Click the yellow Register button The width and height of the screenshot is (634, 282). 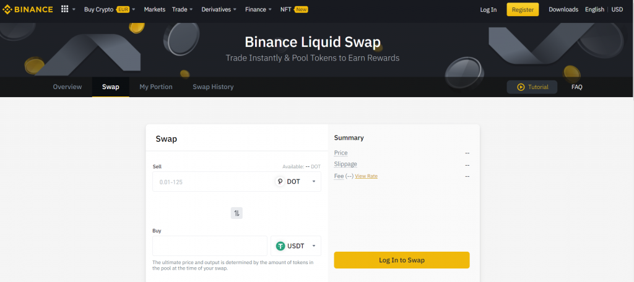[523, 10]
